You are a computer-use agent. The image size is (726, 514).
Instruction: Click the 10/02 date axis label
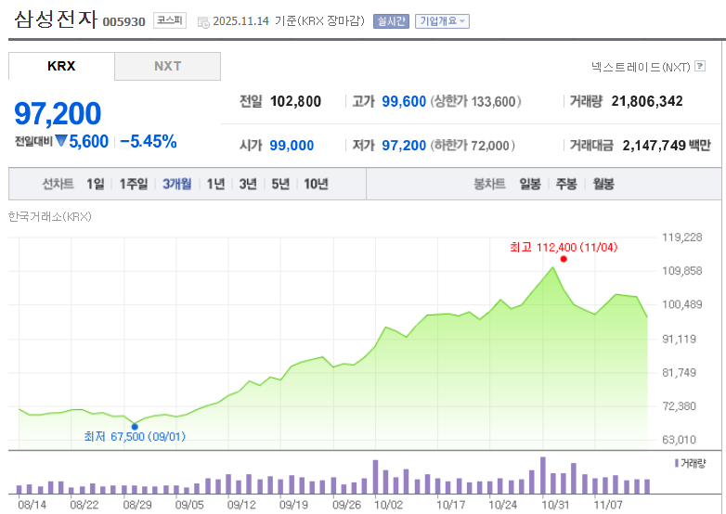coord(388,505)
